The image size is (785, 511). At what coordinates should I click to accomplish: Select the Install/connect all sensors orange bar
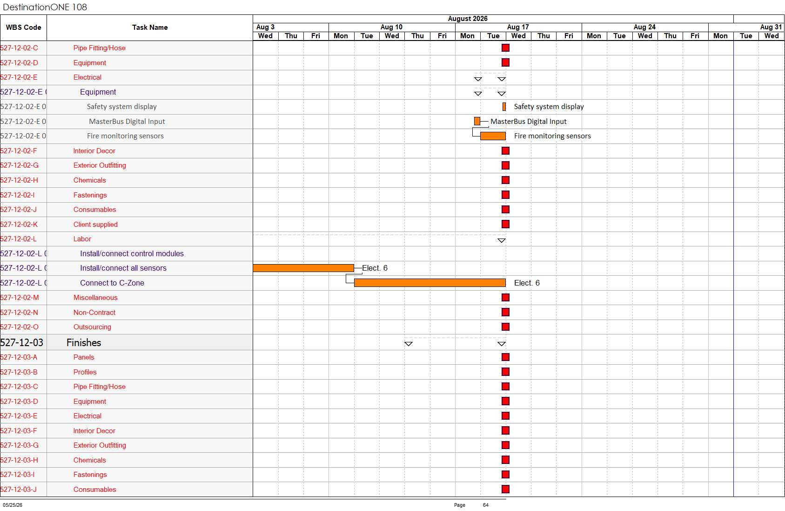click(x=303, y=268)
